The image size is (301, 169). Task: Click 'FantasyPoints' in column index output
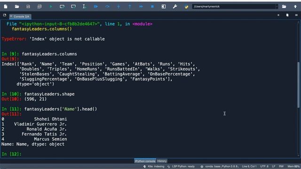tap(149, 79)
